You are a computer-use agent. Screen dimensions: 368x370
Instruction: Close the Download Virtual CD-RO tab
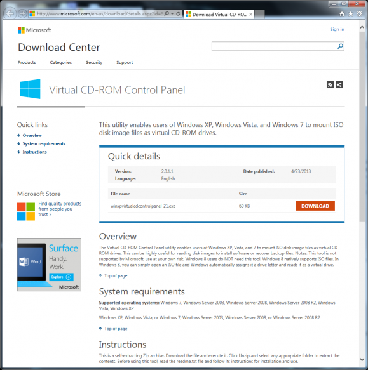click(x=251, y=15)
